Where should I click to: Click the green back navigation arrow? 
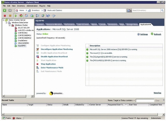tap(5, 10)
